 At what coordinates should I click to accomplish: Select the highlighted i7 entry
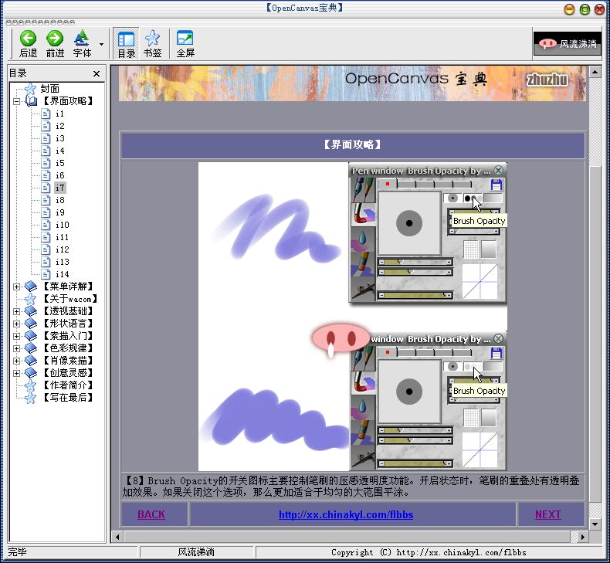pyautogui.click(x=60, y=188)
